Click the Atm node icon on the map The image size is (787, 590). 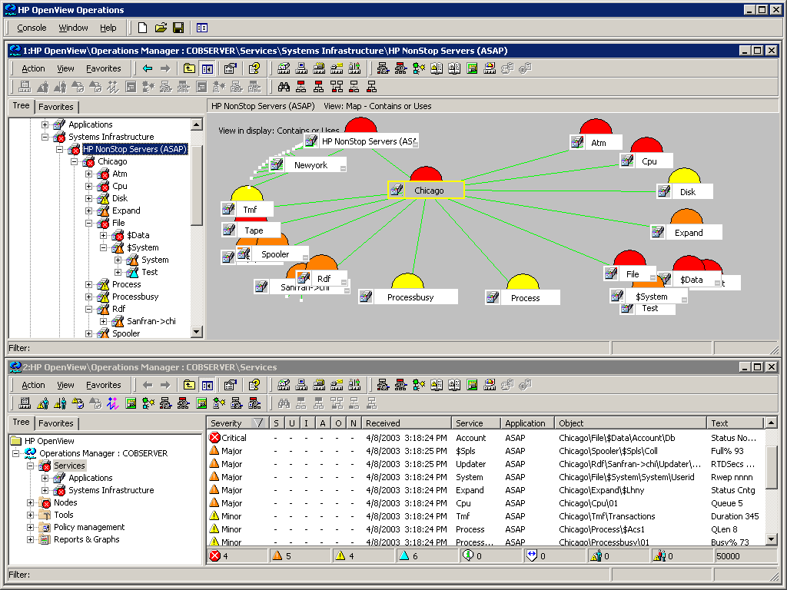(577, 142)
